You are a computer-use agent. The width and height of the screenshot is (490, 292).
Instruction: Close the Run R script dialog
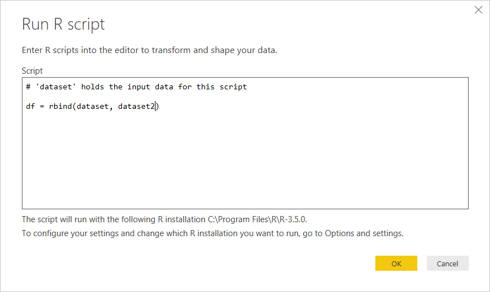tap(478, 9)
